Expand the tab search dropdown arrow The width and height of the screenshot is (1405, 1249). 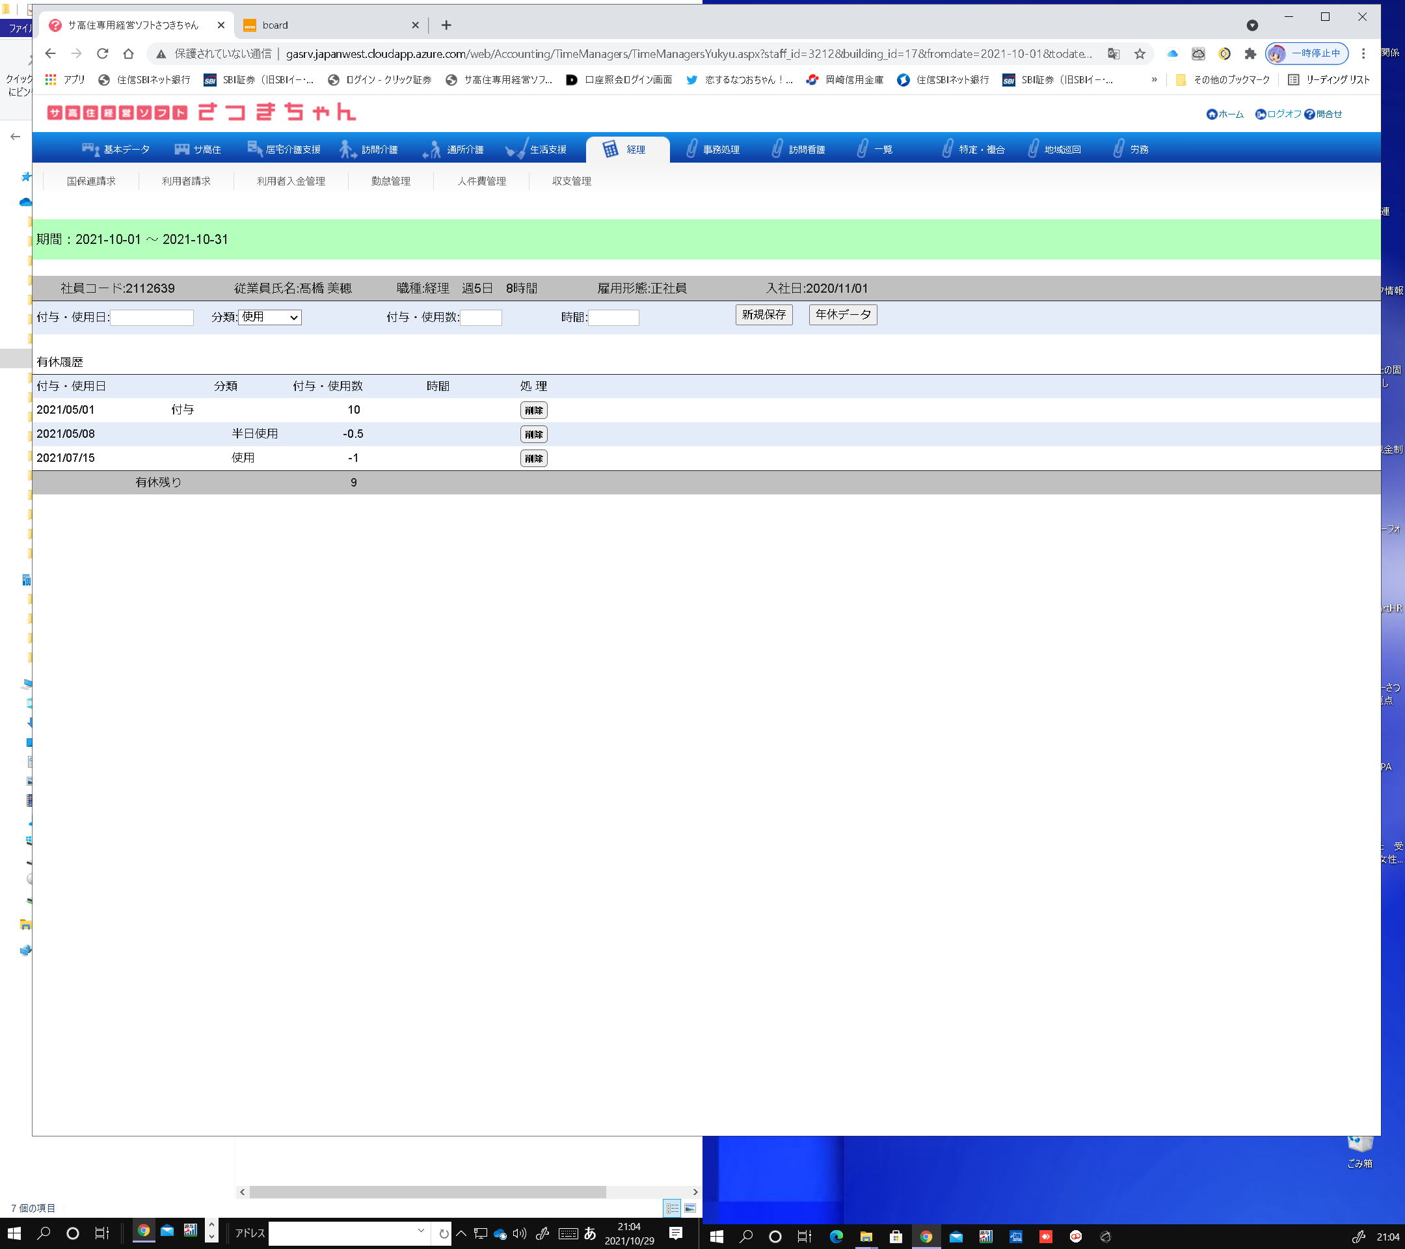coord(1251,25)
